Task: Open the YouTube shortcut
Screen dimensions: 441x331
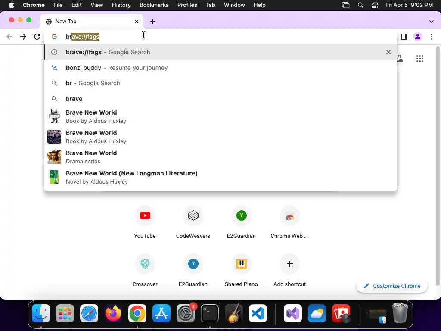Action: click(145, 222)
